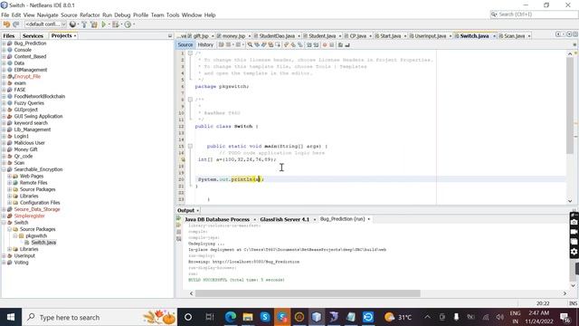Click the Cortana circle icon in taskbar

pyautogui.click(x=188, y=317)
